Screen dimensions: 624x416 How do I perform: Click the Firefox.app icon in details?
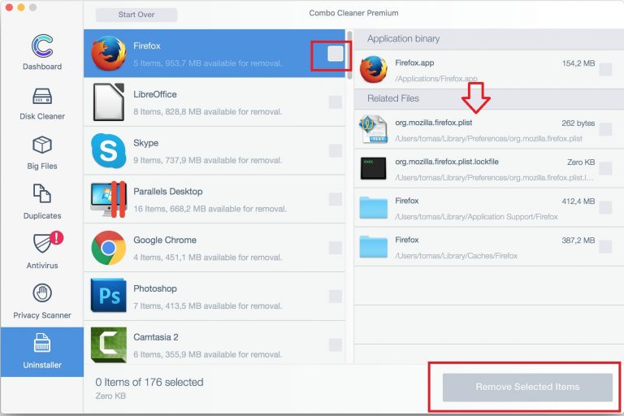(373, 69)
